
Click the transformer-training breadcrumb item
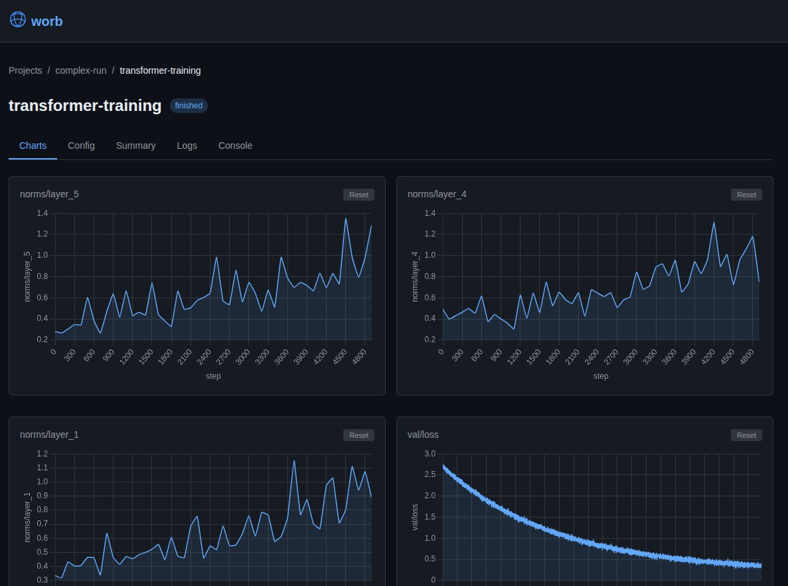click(x=160, y=70)
